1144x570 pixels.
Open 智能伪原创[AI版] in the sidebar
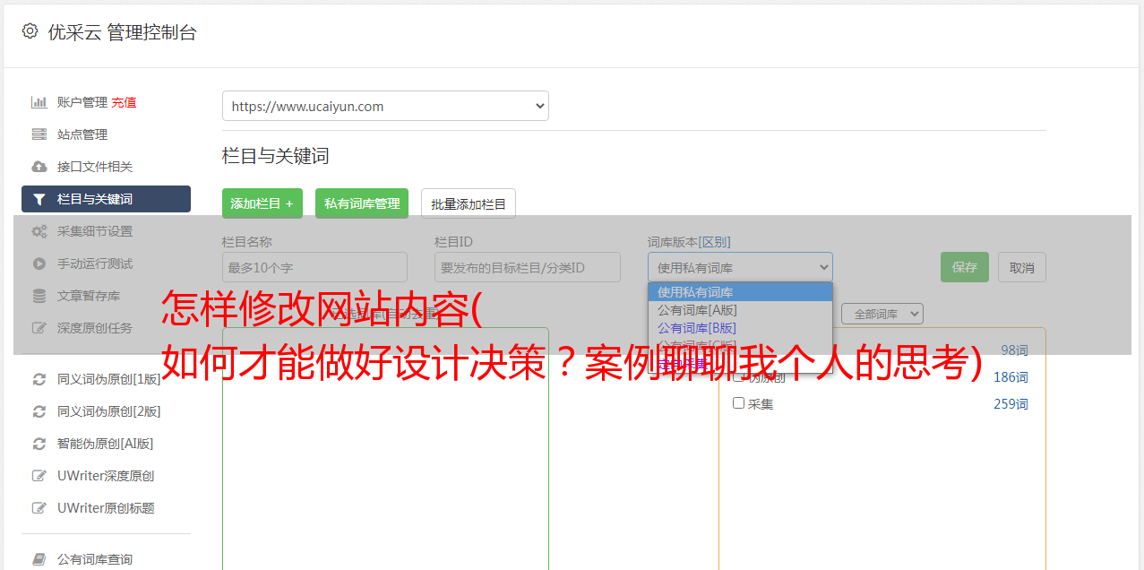pos(106,444)
